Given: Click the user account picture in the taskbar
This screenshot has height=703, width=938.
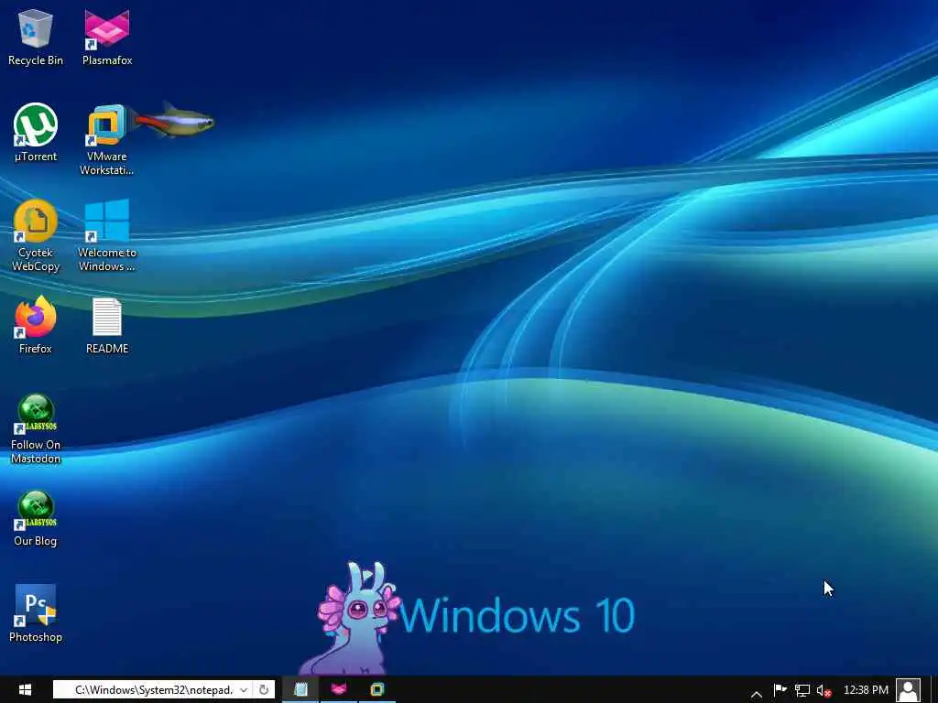Looking at the screenshot, I should click(908, 690).
